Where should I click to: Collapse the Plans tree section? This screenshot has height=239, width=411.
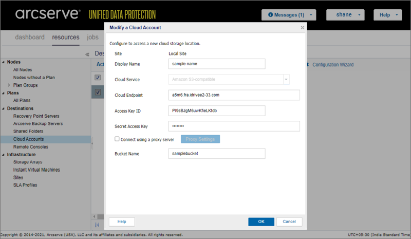pyautogui.click(x=3, y=93)
